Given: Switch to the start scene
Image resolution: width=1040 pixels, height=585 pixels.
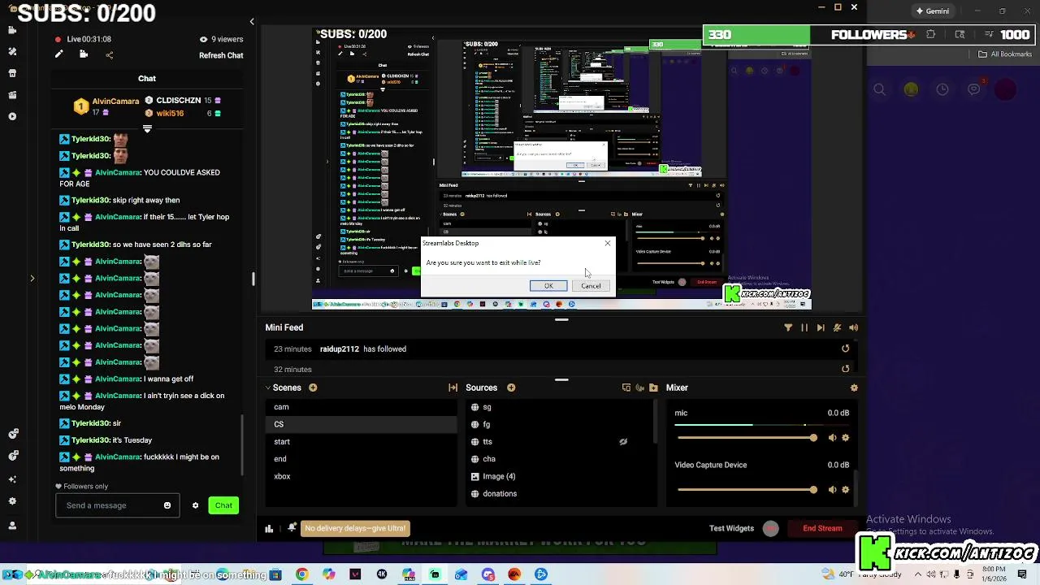Looking at the screenshot, I should [362, 442].
